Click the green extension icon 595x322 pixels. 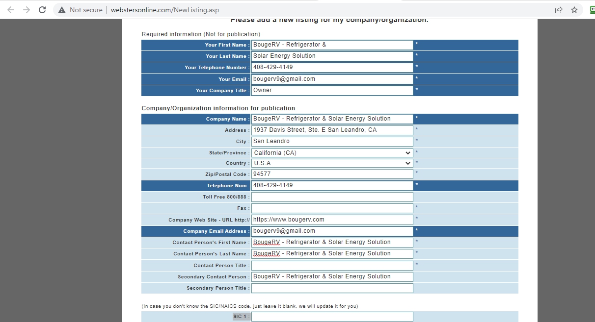click(x=592, y=10)
